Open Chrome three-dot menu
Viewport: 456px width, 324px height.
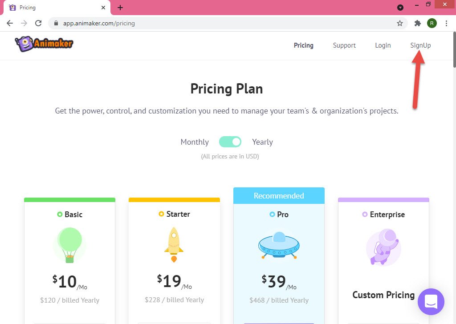446,23
